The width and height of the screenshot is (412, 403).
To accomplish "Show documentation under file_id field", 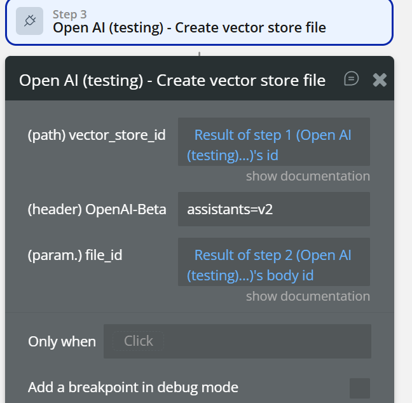I will coord(308,296).
